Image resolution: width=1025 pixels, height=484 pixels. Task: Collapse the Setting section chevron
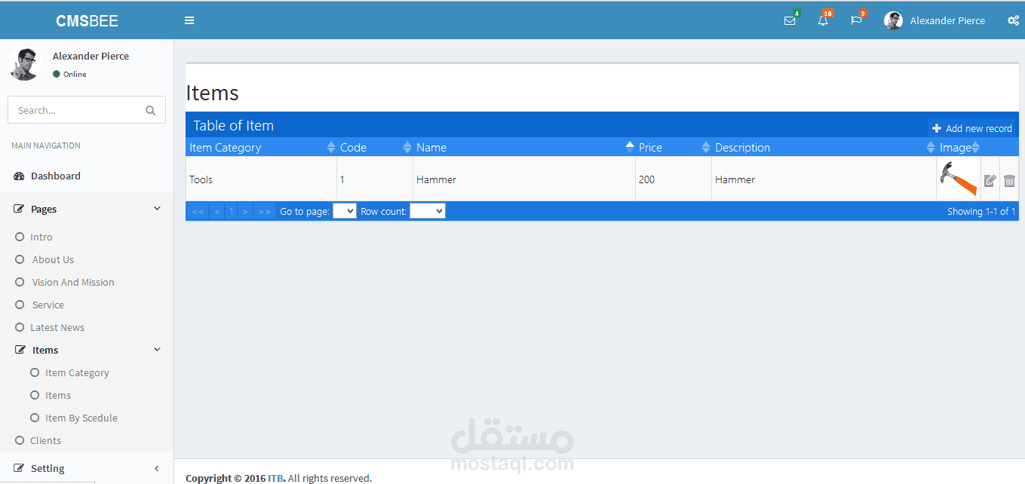157,468
